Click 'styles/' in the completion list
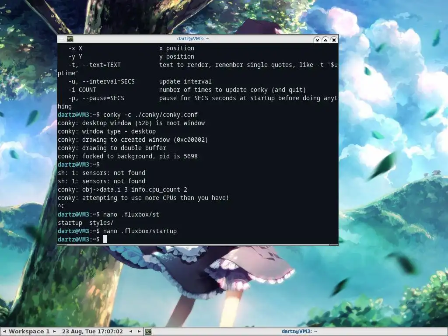Viewport: 448px width, 336px height. click(101, 223)
